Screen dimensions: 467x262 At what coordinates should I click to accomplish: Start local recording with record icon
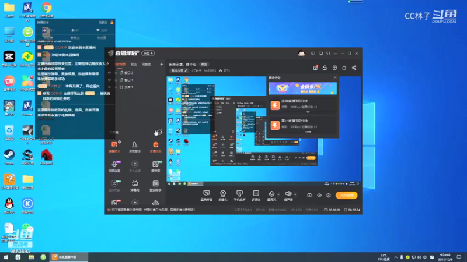310,195
